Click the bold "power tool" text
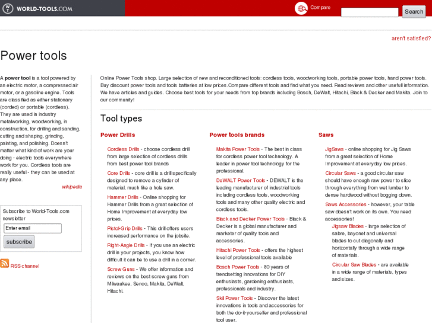Screen dimensions: 432x323 point(18,78)
